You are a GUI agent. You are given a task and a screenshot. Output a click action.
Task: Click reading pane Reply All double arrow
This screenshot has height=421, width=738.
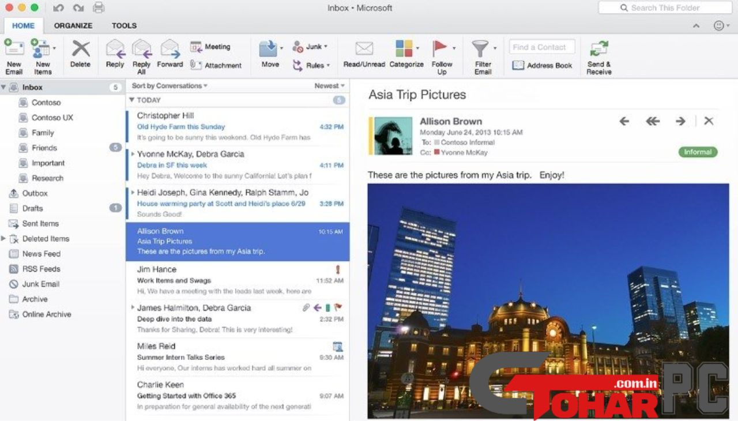[x=653, y=121]
